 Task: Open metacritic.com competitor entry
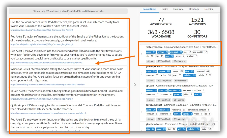[x=181, y=47]
